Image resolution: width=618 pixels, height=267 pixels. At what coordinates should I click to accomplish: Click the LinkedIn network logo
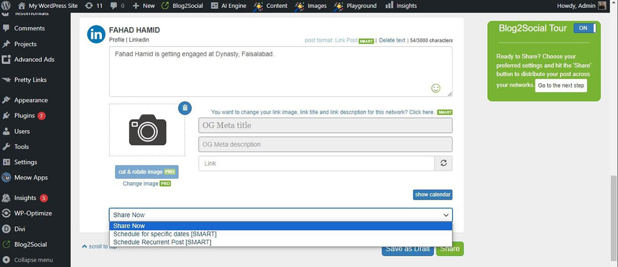click(x=97, y=34)
